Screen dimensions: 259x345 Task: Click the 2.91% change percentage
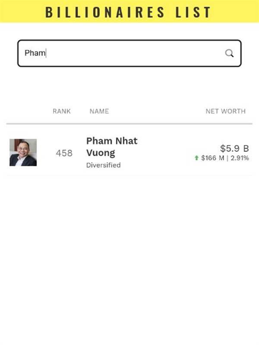240,158
